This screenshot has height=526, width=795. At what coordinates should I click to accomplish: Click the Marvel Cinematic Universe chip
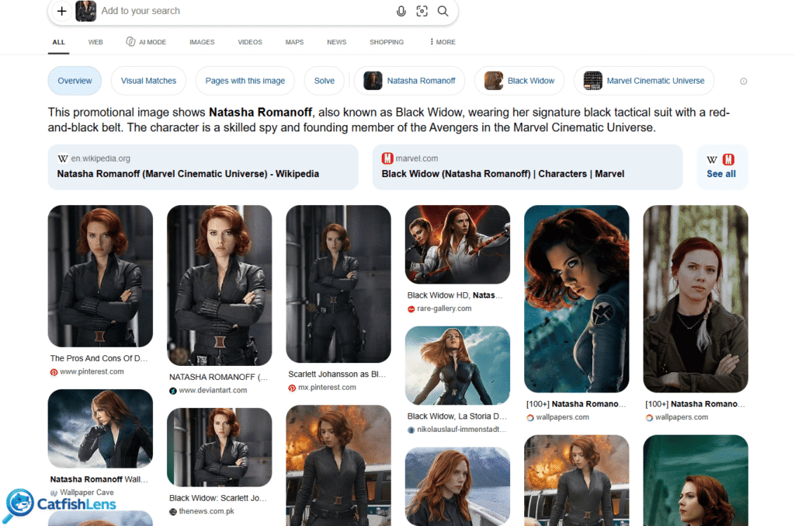(x=644, y=81)
